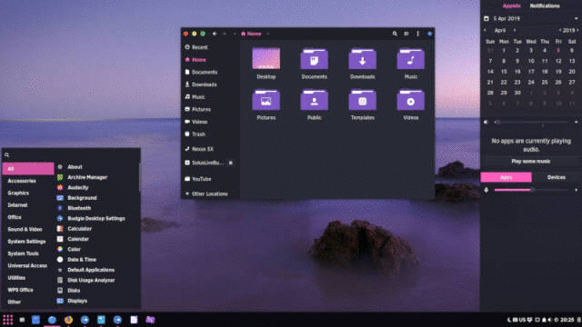Open Budgie Desktop Settings from the app list
This screenshot has height=327, width=582.
coord(96,218)
